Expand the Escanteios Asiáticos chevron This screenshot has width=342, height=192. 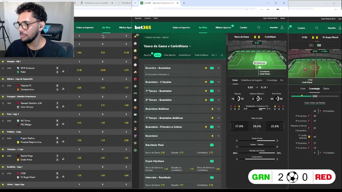pyautogui.click(x=219, y=109)
